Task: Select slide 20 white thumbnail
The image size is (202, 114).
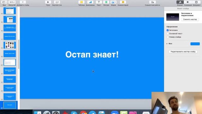Action: click(10, 62)
